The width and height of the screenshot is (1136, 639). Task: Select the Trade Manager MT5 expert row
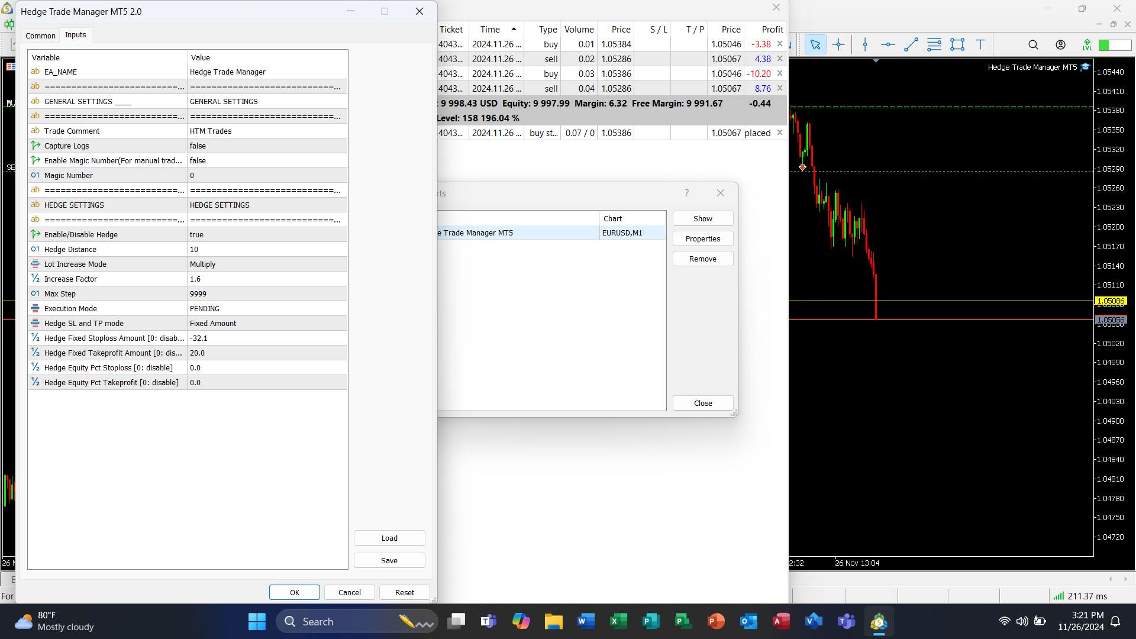pos(551,233)
